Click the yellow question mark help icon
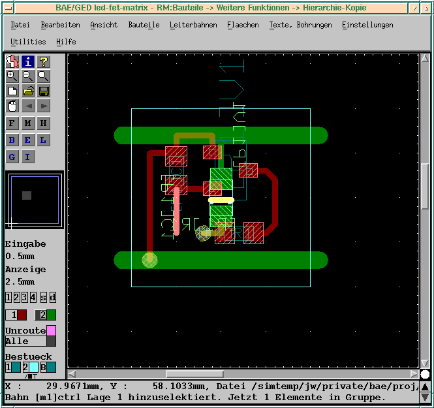Viewport: 434px width, 408px height. pos(44,61)
